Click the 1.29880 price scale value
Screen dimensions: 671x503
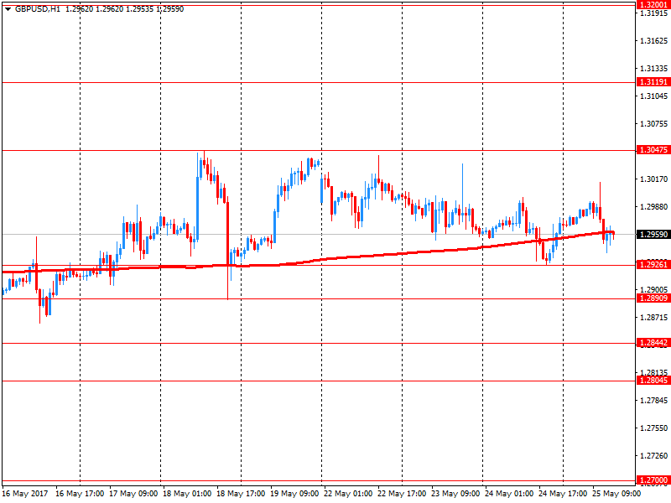coord(653,207)
